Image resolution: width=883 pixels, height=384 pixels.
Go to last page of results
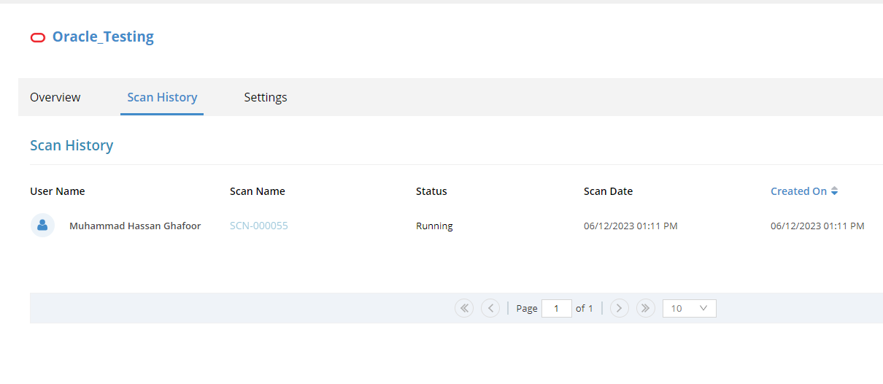pos(645,308)
